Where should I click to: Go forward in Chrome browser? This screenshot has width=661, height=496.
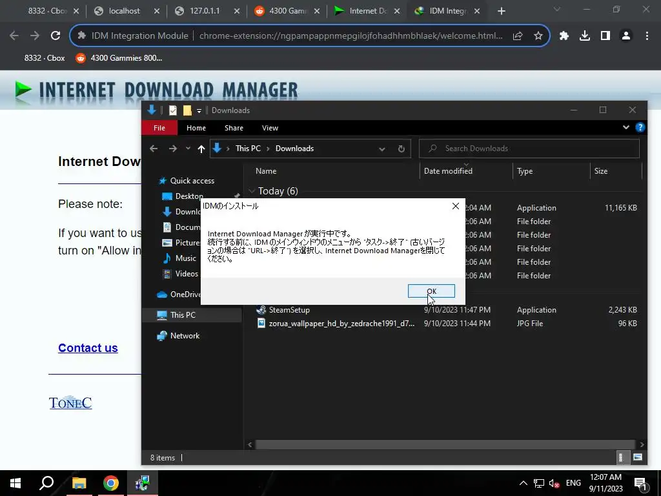[x=35, y=36]
